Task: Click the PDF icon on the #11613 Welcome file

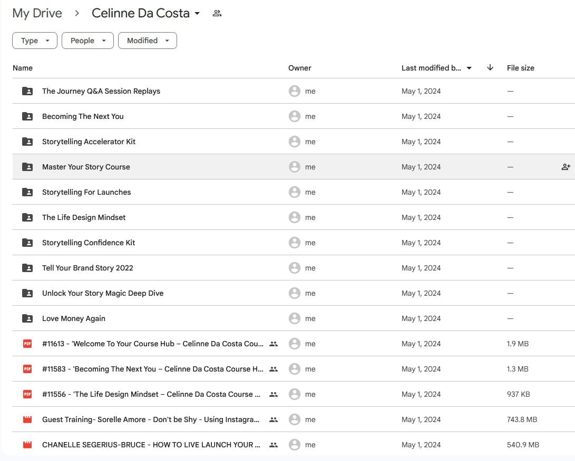Action: pos(27,344)
